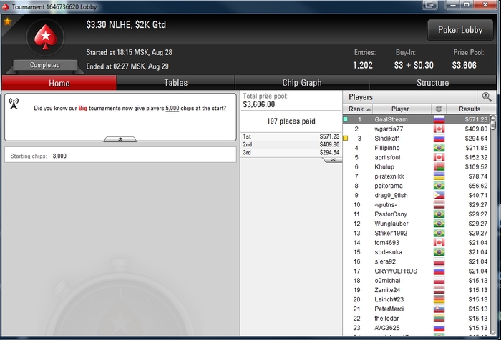The width and height of the screenshot is (501, 340).
Task: Open the Structure tab
Action: [432, 83]
